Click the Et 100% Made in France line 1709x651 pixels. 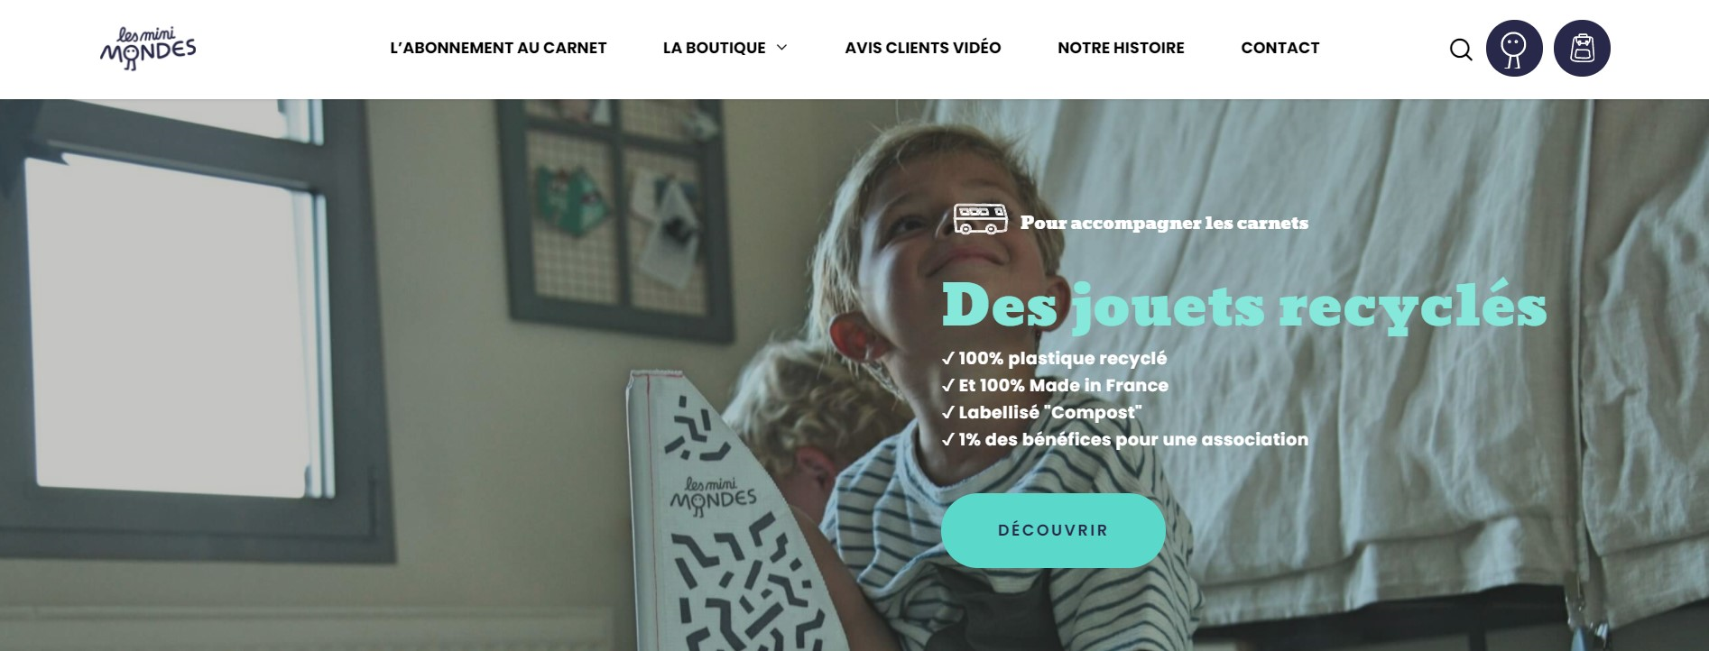click(1055, 385)
